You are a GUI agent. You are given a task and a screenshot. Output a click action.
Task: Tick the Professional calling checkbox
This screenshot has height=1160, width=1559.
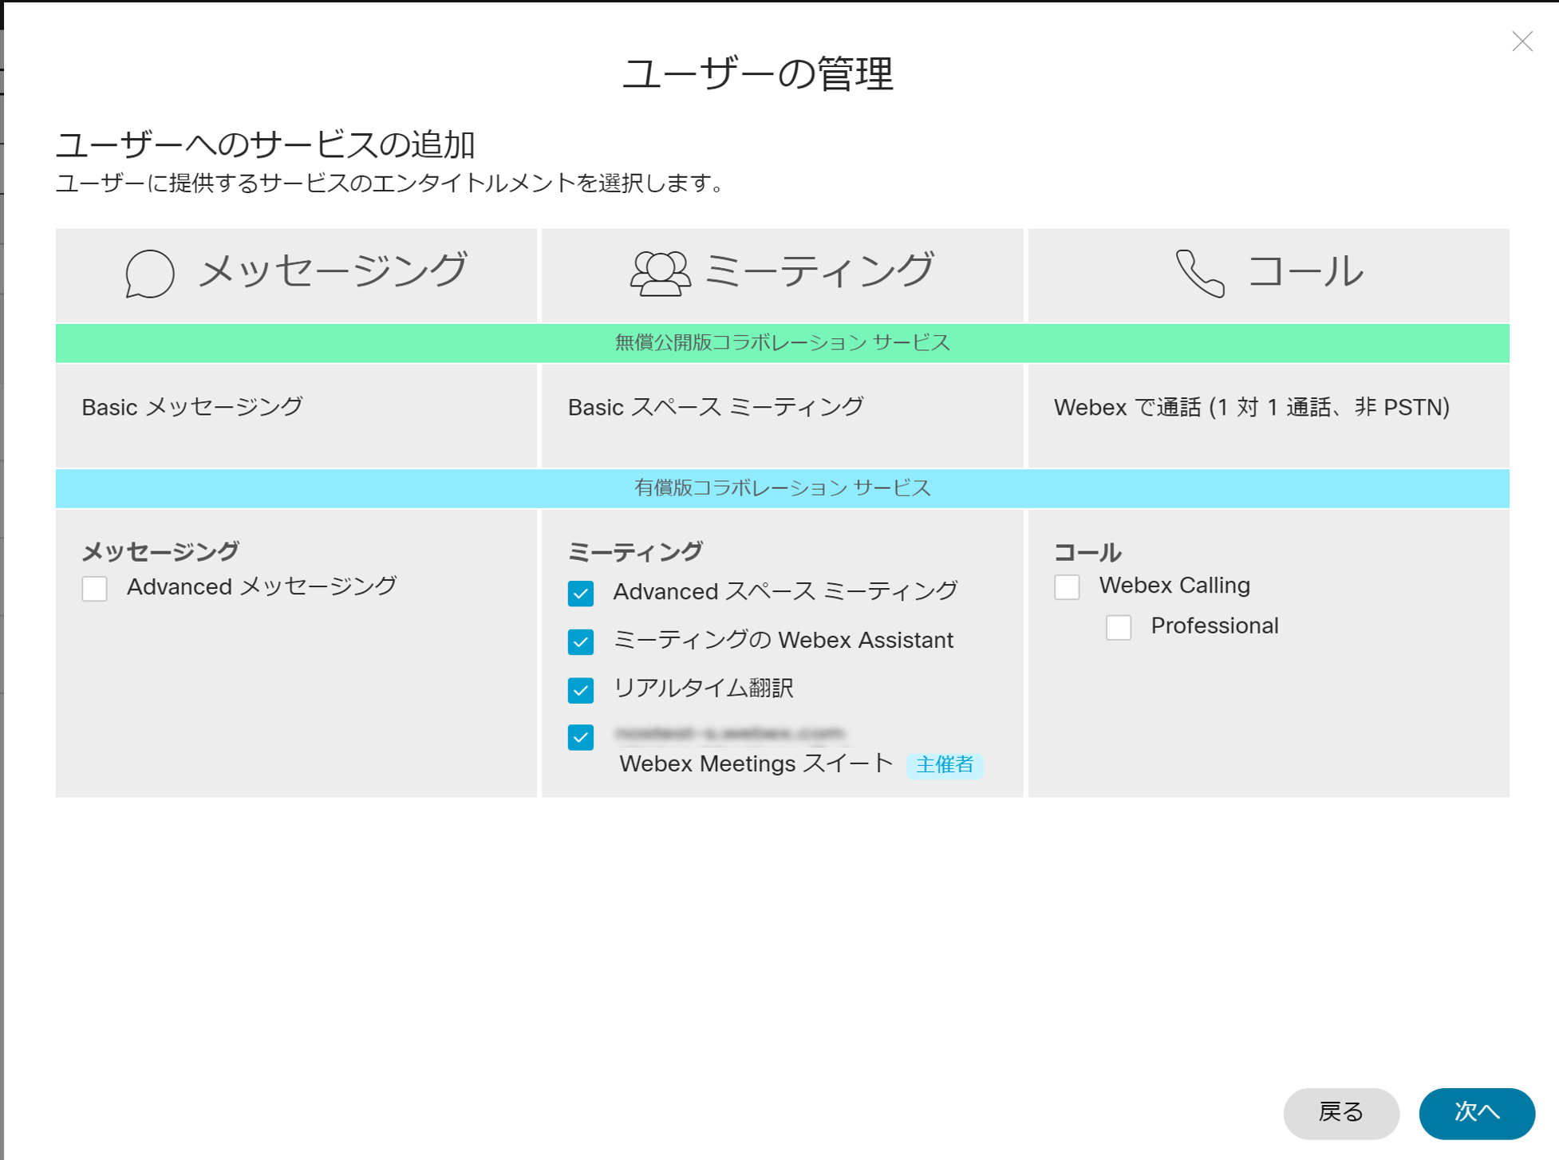(x=1119, y=627)
